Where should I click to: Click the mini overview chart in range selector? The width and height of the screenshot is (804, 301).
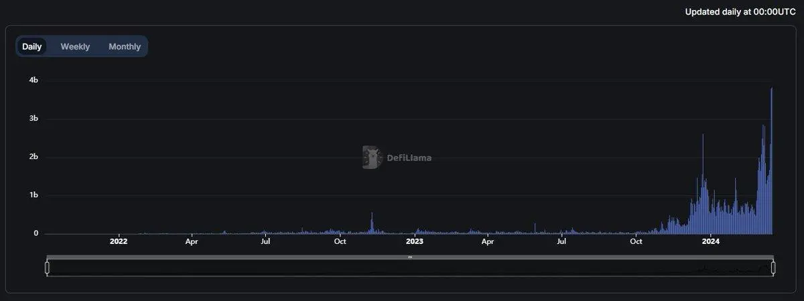tap(410, 268)
